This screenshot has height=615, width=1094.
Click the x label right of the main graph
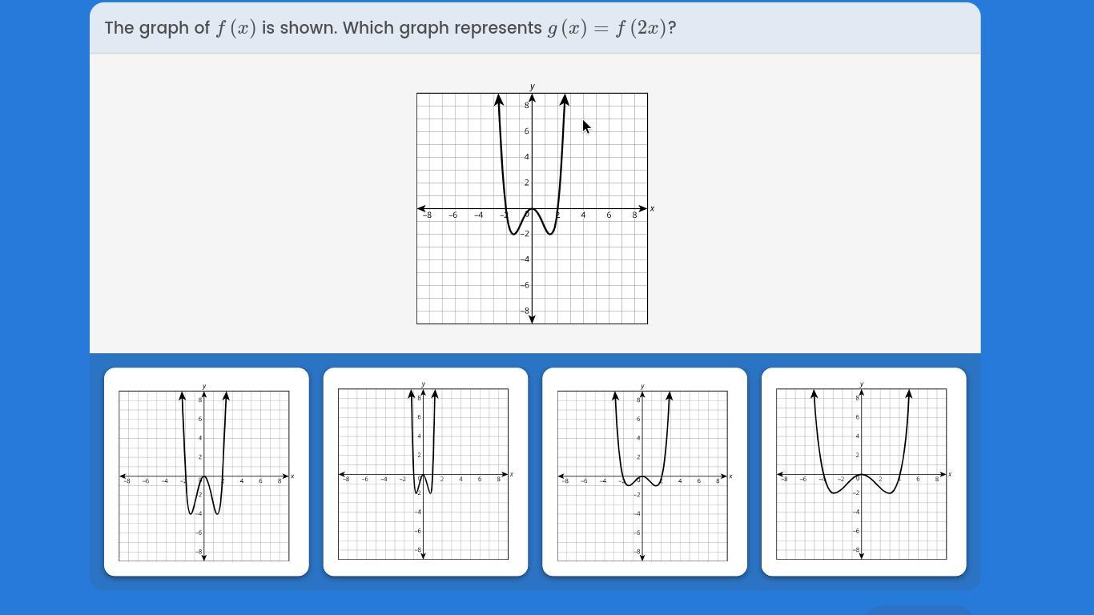pyautogui.click(x=652, y=208)
